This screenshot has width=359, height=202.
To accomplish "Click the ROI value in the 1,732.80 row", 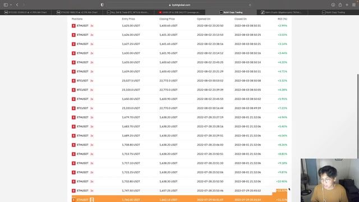I will [x=282, y=182].
